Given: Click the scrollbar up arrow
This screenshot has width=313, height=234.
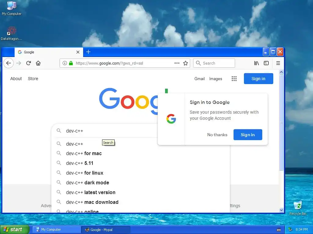Looking at the screenshot, I should (x=281, y=72).
